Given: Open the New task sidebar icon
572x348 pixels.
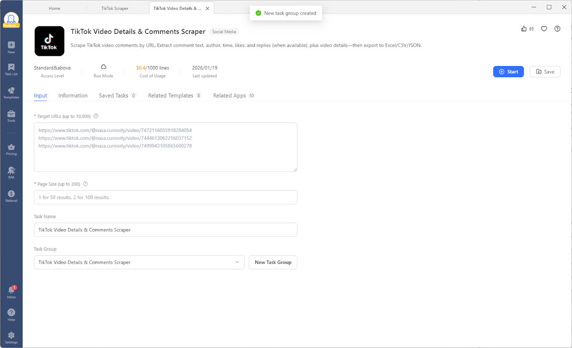Looking at the screenshot, I should pyautogui.click(x=11, y=47).
